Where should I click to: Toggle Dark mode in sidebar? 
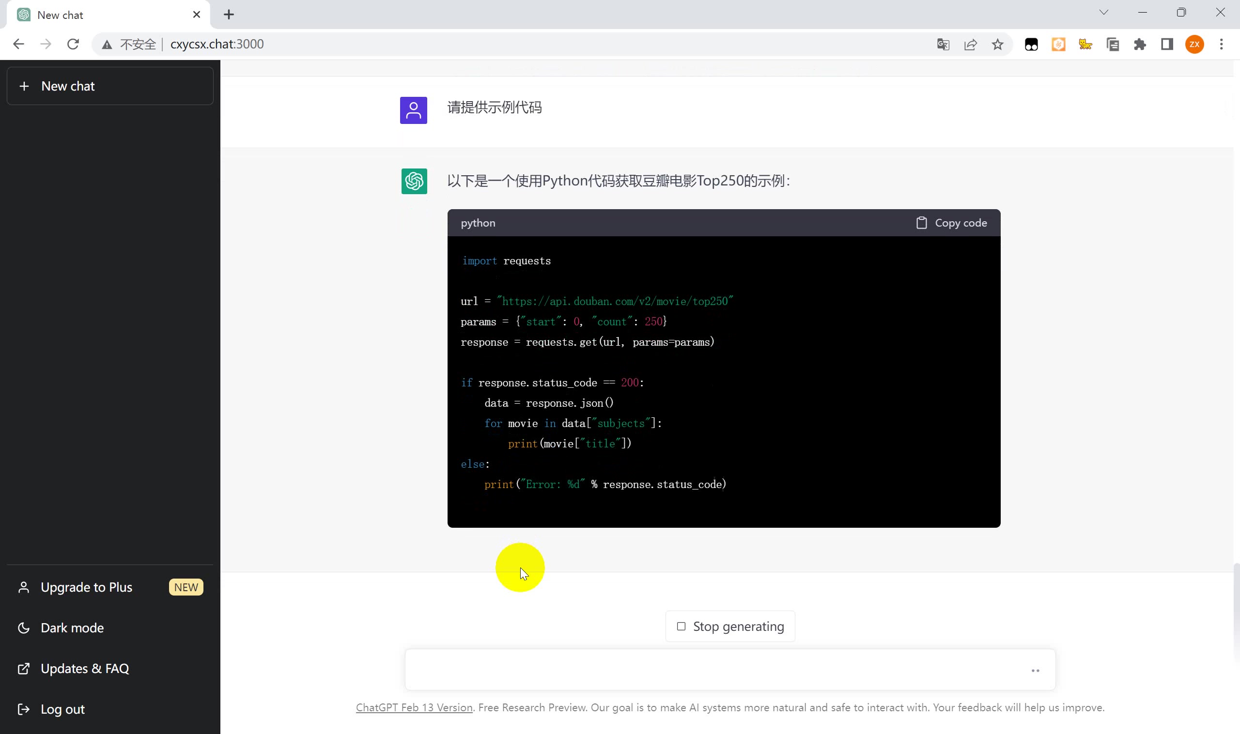pos(72,627)
